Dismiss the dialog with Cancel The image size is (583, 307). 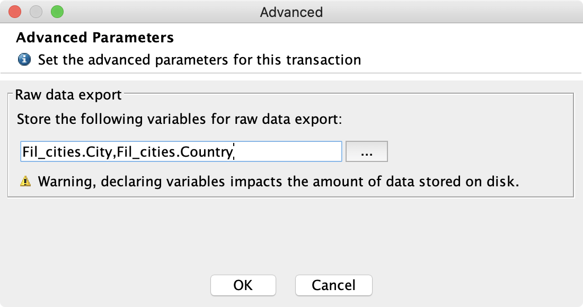[x=333, y=285]
